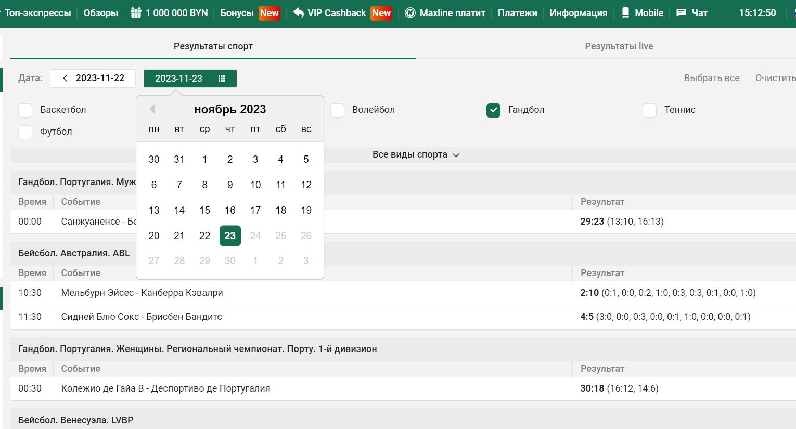Expand Все виды спорта list

[416, 154]
